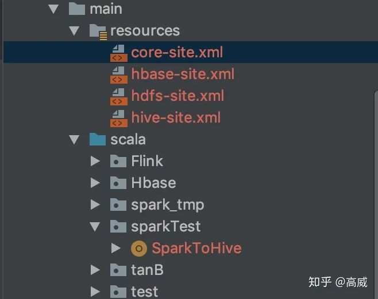The width and height of the screenshot is (378, 299).
Task: Click the hdfs-site.xml XML file icon
Action: [118, 97]
